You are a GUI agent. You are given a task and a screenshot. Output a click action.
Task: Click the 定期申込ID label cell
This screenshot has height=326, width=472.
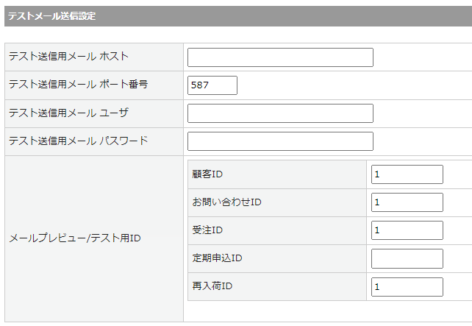217,258
